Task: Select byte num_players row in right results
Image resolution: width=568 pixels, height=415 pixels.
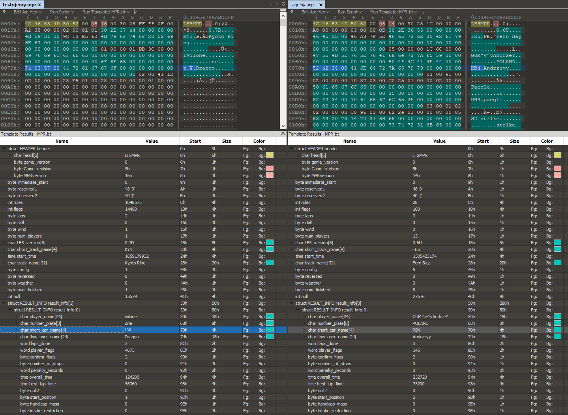Action: coord(428,236)
